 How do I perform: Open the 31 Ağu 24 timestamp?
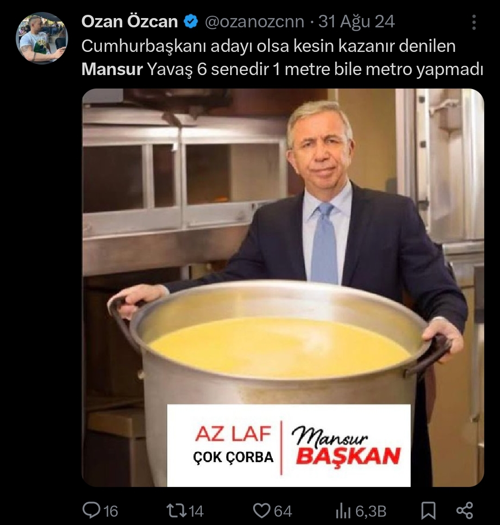tap(356, 22)
